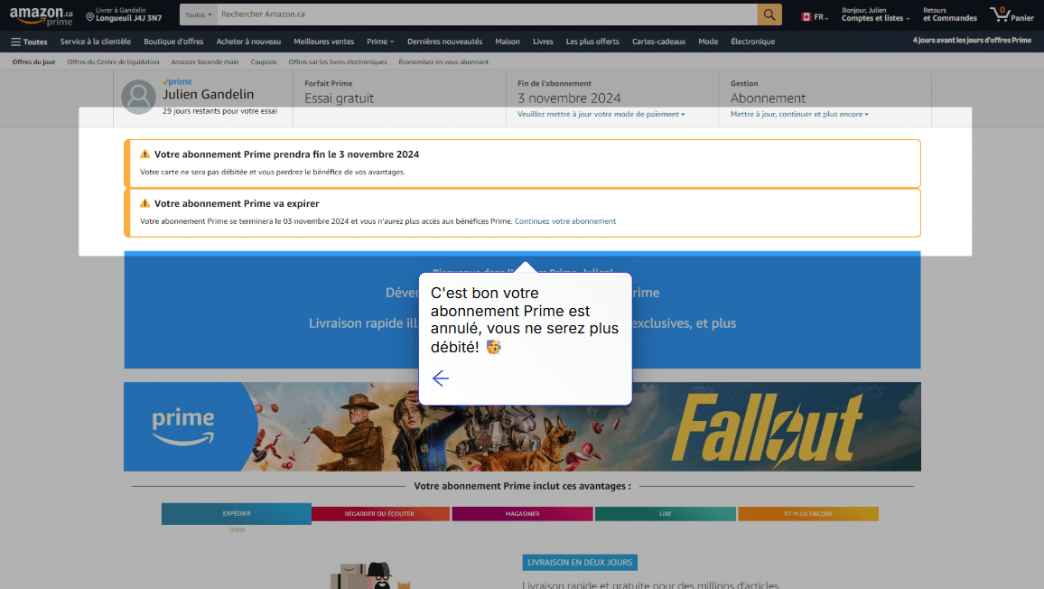This screenshot has width=1044, height=589.
Task: Click the Rechercher Amazon.ca search field
Action: 488,14
